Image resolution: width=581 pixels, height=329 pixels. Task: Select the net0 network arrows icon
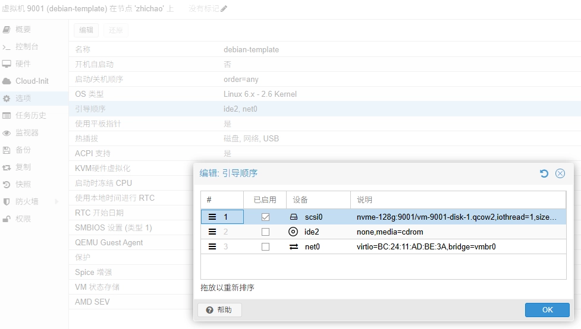[293, 246]
